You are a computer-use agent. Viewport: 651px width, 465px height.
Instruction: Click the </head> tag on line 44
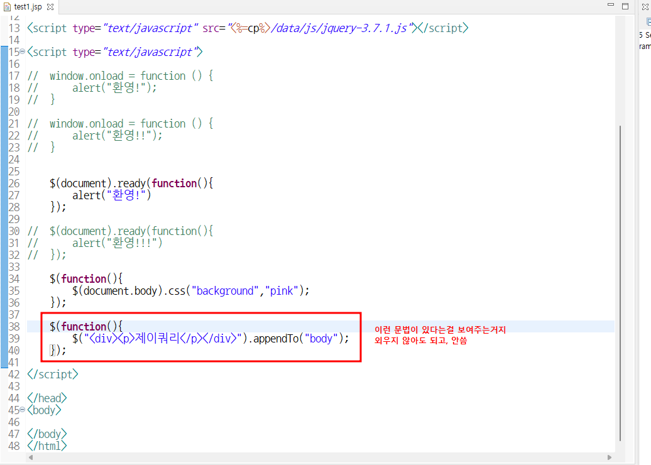click(47, 398)
